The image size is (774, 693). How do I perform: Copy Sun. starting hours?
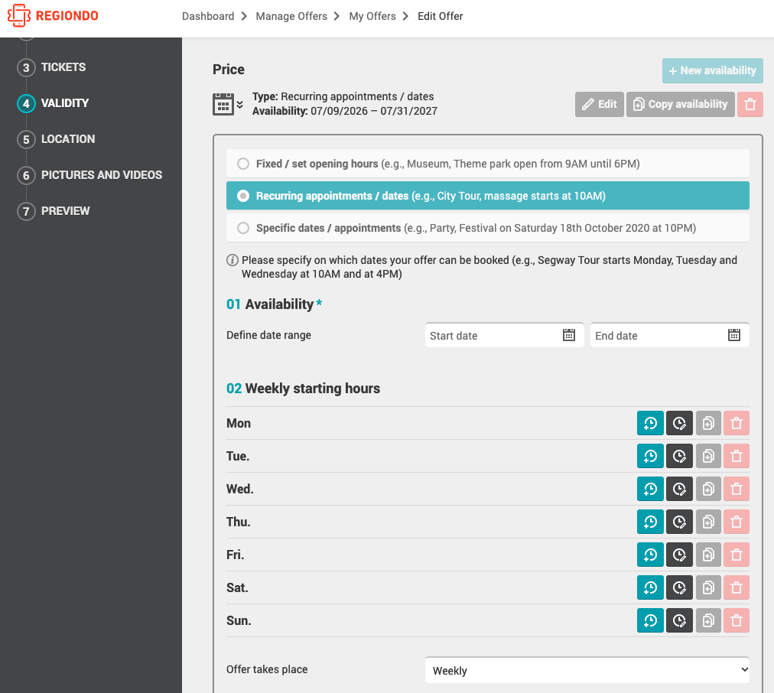(708, 620)
